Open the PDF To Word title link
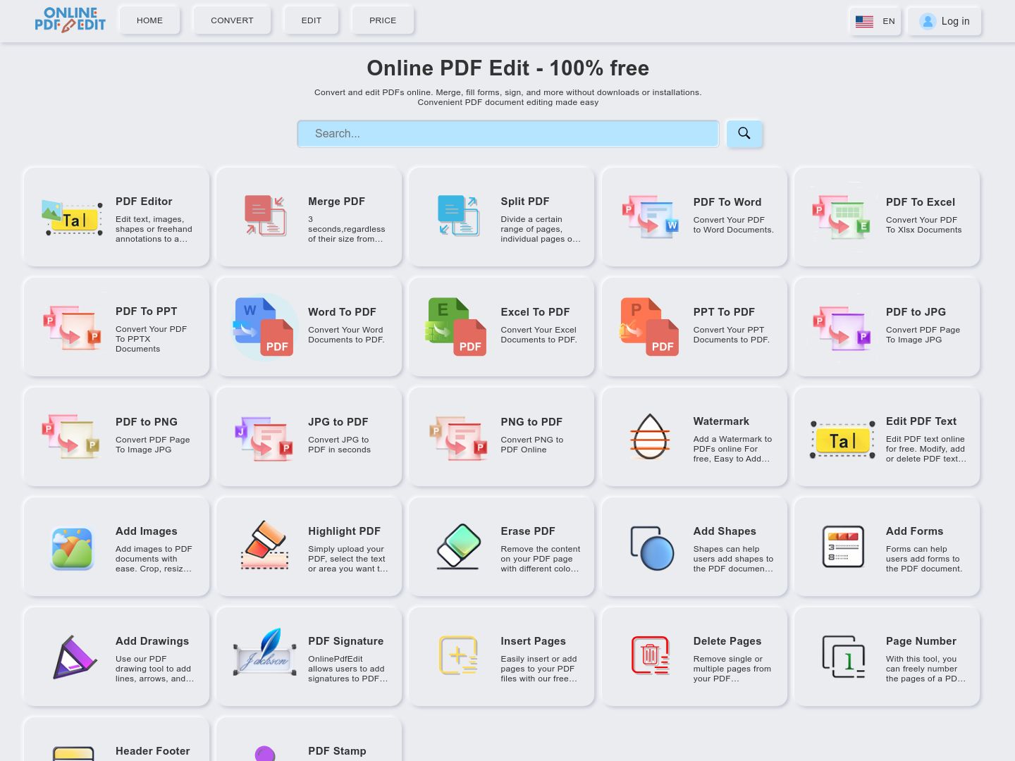 tap(727, 202)
